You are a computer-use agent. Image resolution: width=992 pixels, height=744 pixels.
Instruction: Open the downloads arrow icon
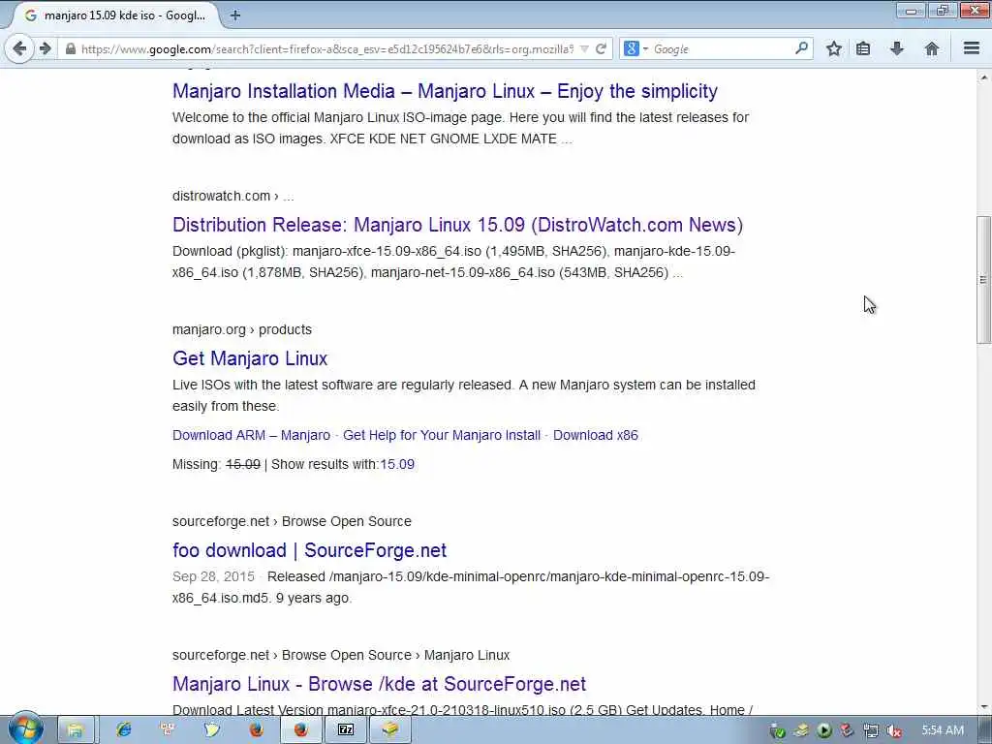click(896, 48)
